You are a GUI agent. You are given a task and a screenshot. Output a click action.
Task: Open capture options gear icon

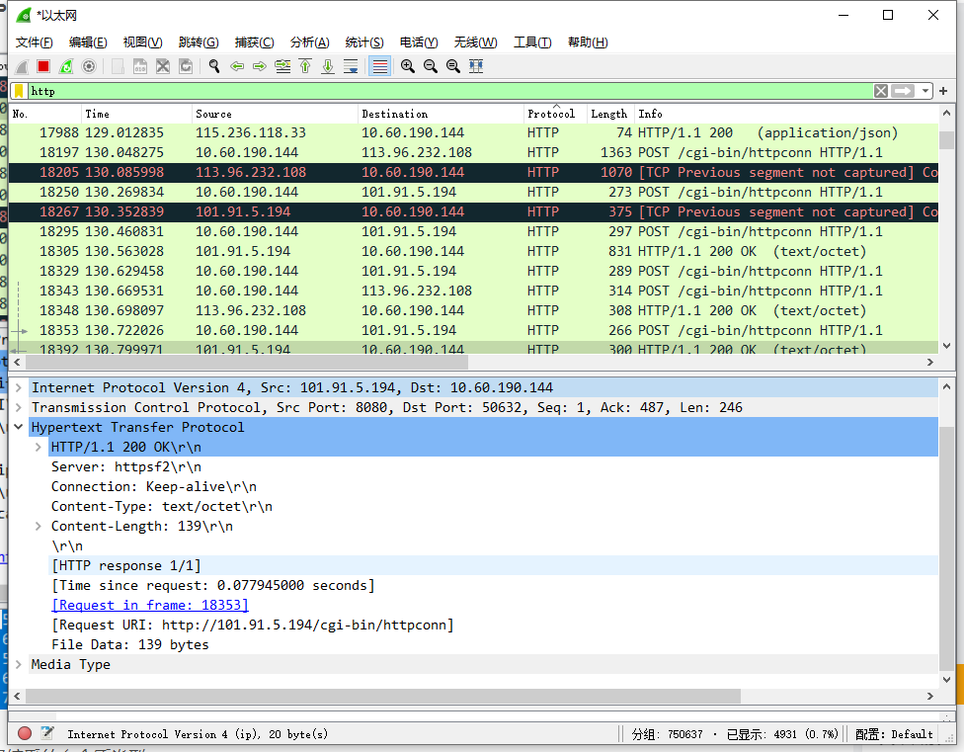pos(89,66)
